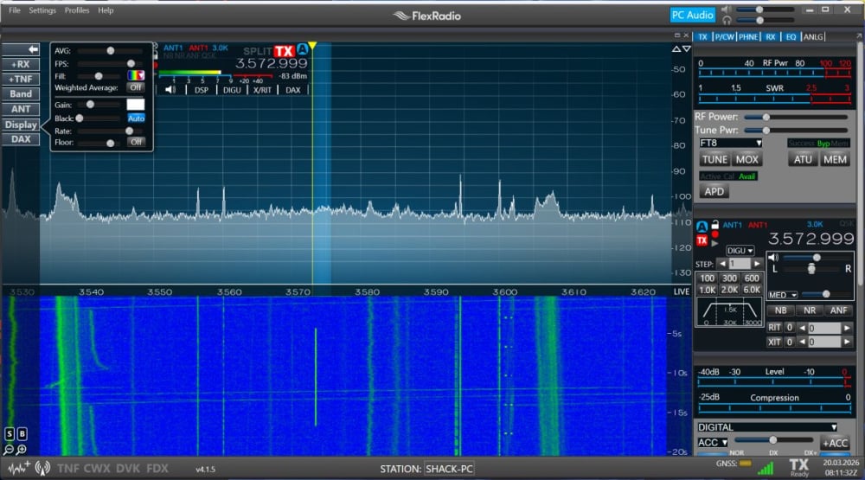Viewport: 865px width, 480px height.
Task: Open the FT8 profile dropdown
Action: pos(730,143)
